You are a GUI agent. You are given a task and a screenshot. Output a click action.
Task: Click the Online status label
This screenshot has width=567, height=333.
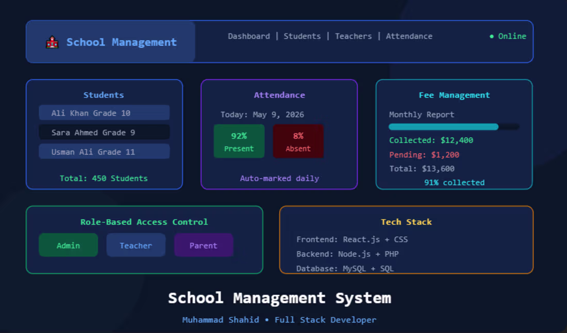pos(512,36)
